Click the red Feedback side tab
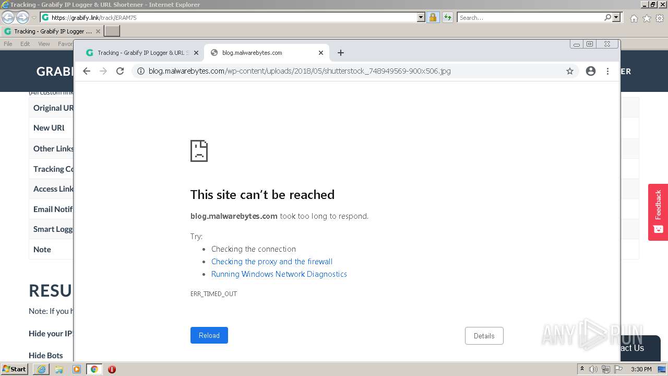668x376 pixels. point(658,212)
